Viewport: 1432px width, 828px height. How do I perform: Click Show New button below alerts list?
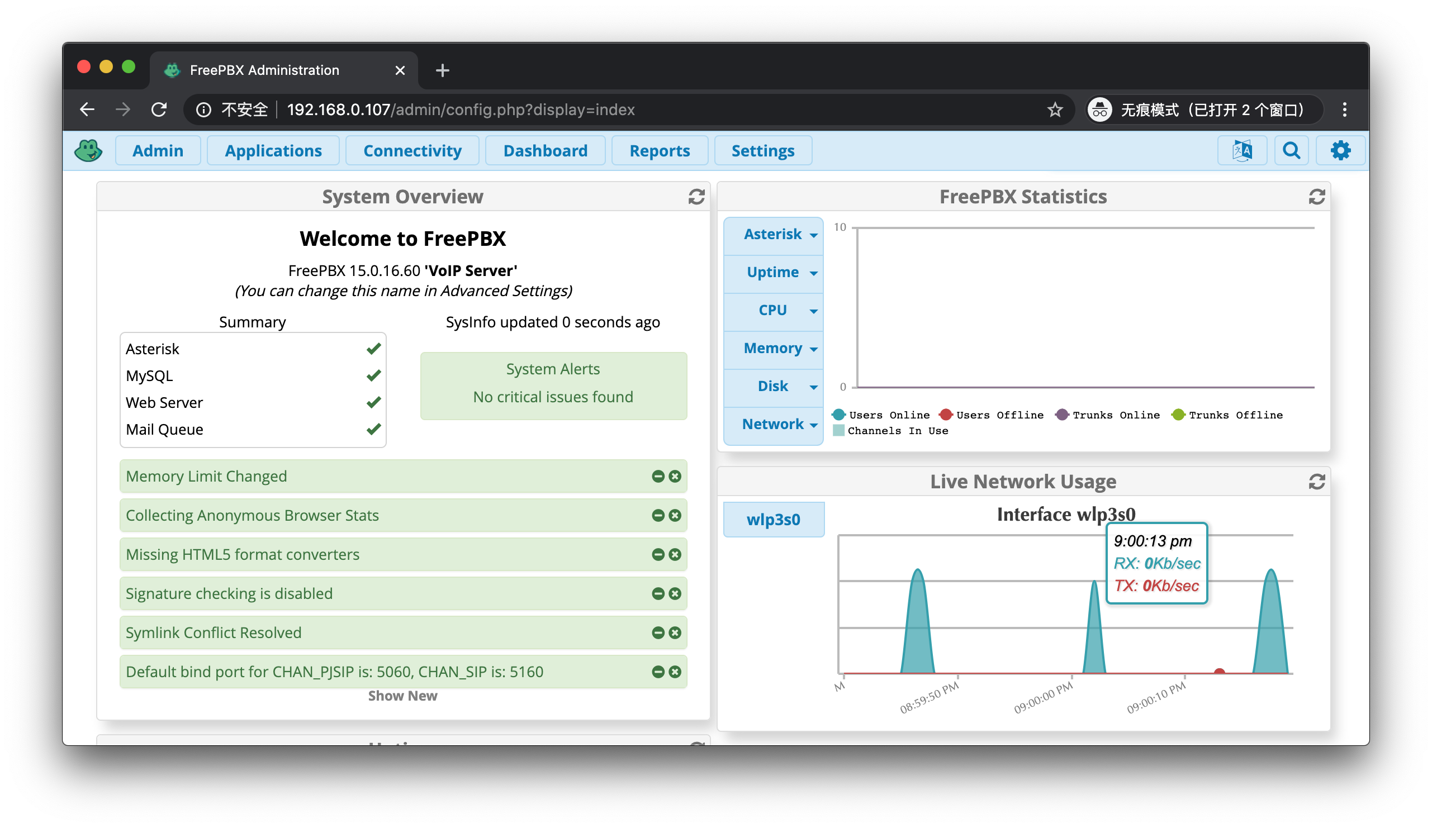click(x=402, y=696)
